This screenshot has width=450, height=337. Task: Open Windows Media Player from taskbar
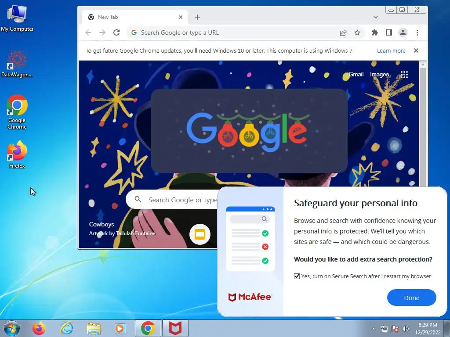tap(120, 328)
